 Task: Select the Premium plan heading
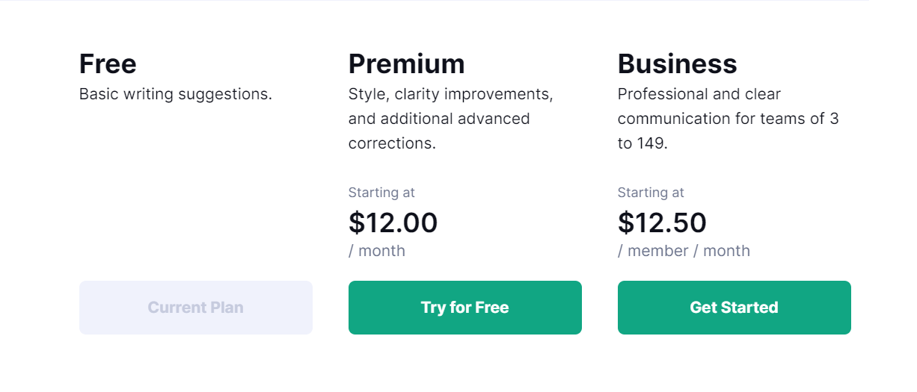click(x=406, y=64)
